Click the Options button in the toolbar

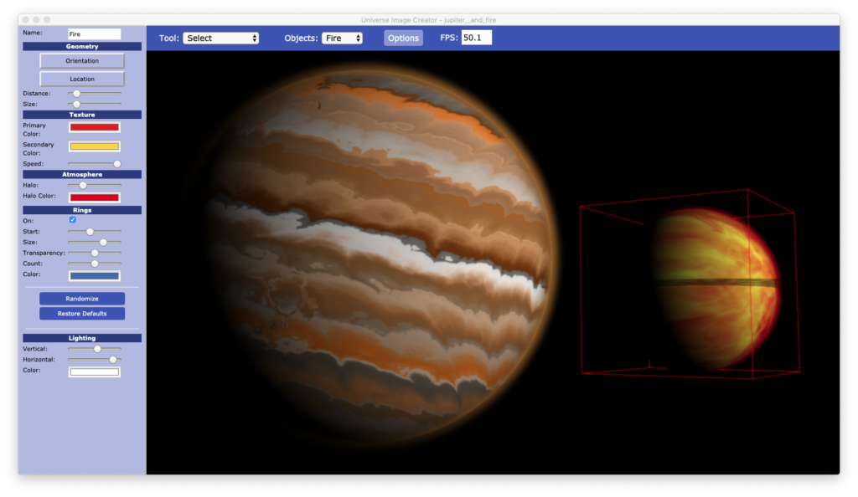[x=402, y=38]
